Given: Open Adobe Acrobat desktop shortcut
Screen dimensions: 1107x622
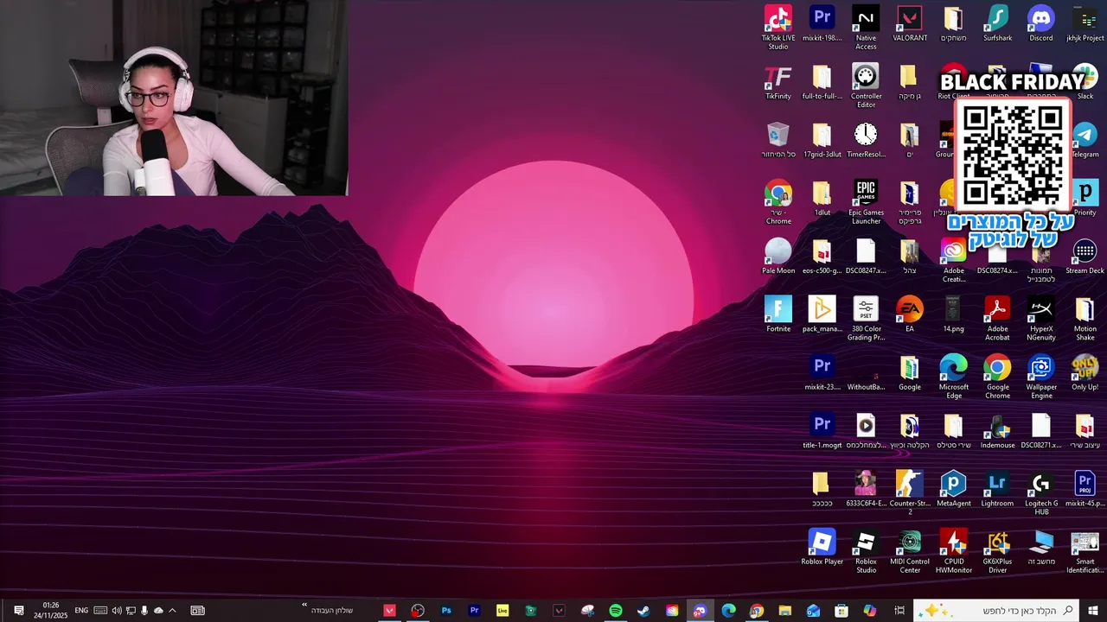Looking at the screenshot, I should (997, 318).
